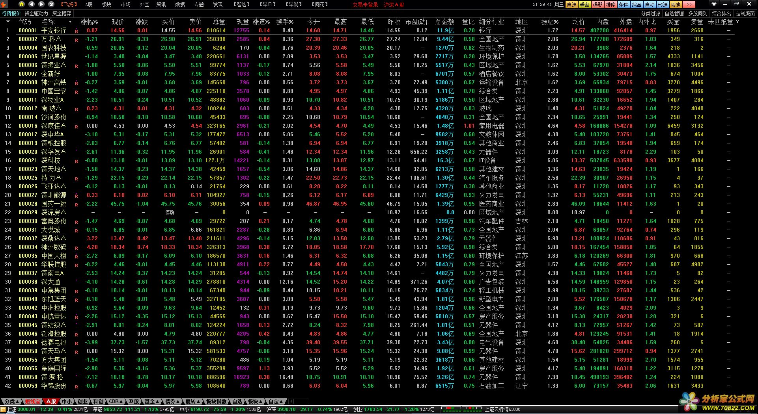
Task: Expand the CDR▲ bottom tab
Action: (x=116, y=401)
